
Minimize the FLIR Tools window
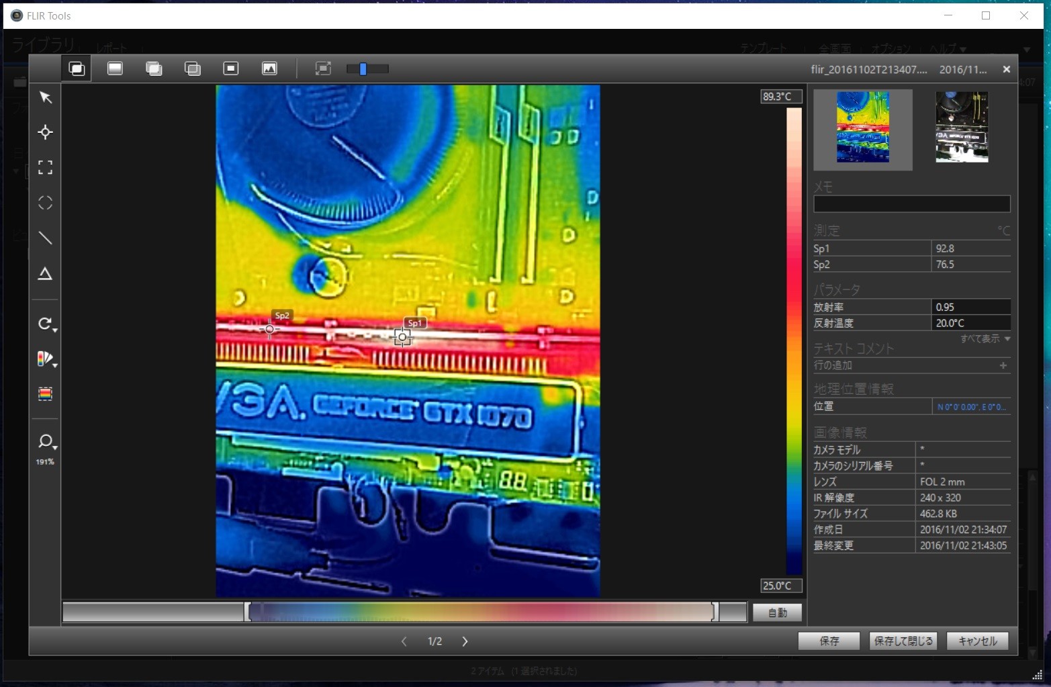point(948,15)
